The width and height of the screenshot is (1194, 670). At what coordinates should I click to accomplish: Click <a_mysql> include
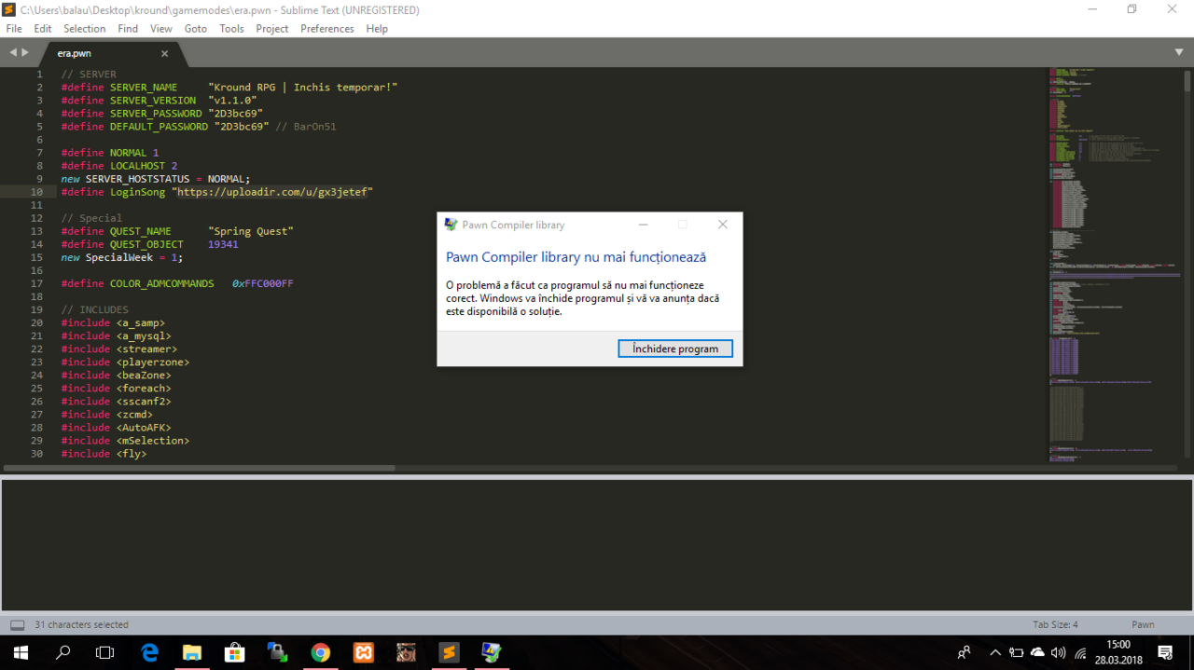pyautogui.click(x=144, y=335)
